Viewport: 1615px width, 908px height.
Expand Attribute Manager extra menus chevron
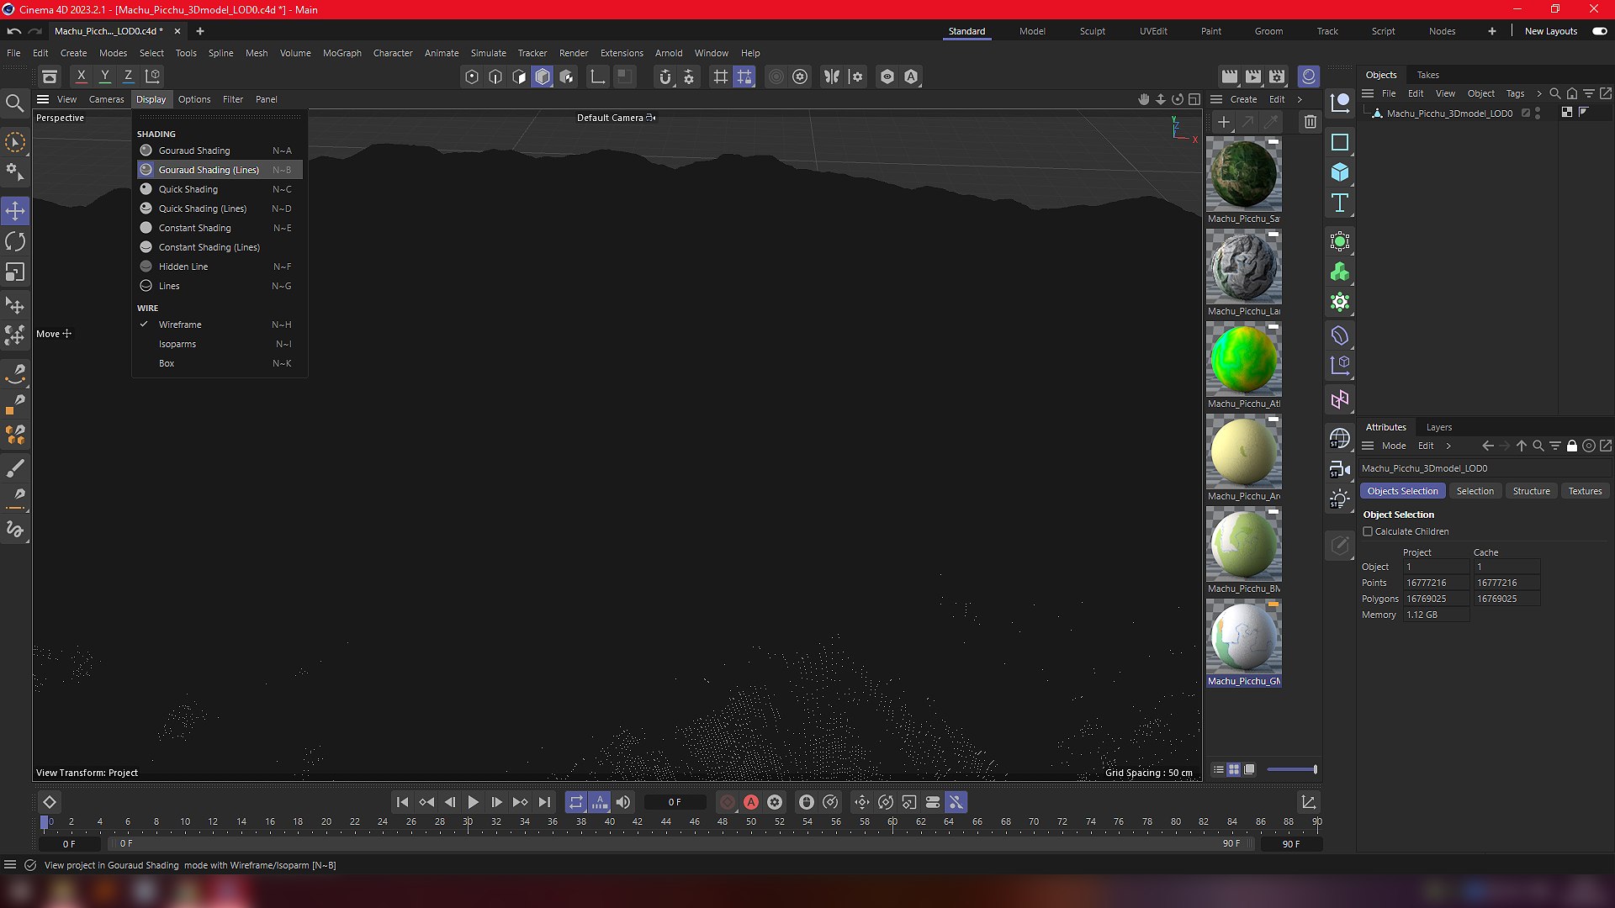tap(1448, 446)
